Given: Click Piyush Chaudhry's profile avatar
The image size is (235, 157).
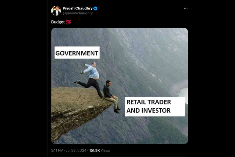Looking at the screenshot, I should 56,11.
